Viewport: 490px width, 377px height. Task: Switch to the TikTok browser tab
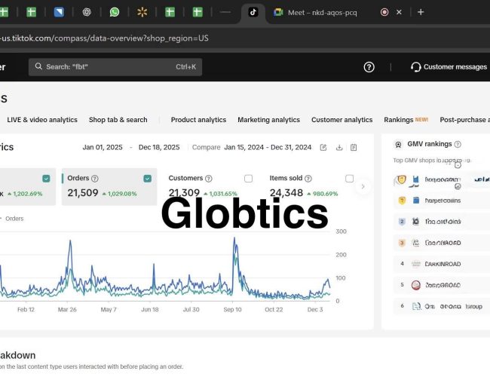[x=253, y=13]
